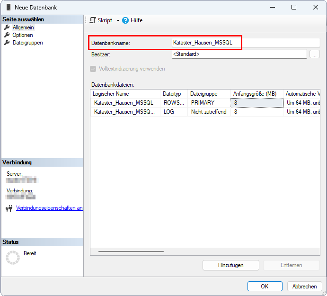This screenshot has width=327, height=296.
Task: Close the Neue Datenbank dialog
Action: 316,7
